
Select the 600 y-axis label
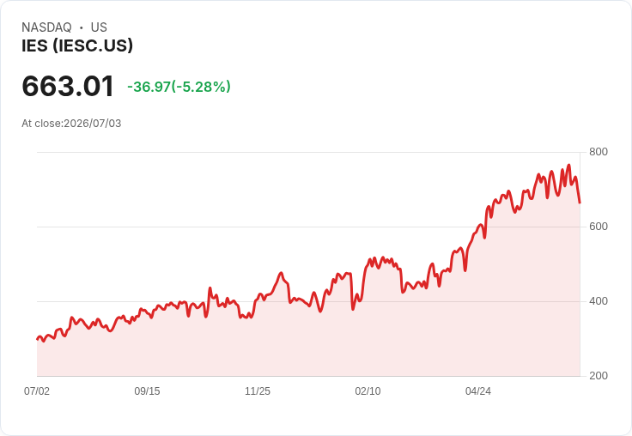(599, 227)
